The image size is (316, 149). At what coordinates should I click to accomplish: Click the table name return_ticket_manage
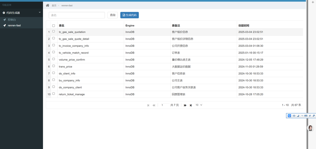pyautogui.click(x=72, y=94)
